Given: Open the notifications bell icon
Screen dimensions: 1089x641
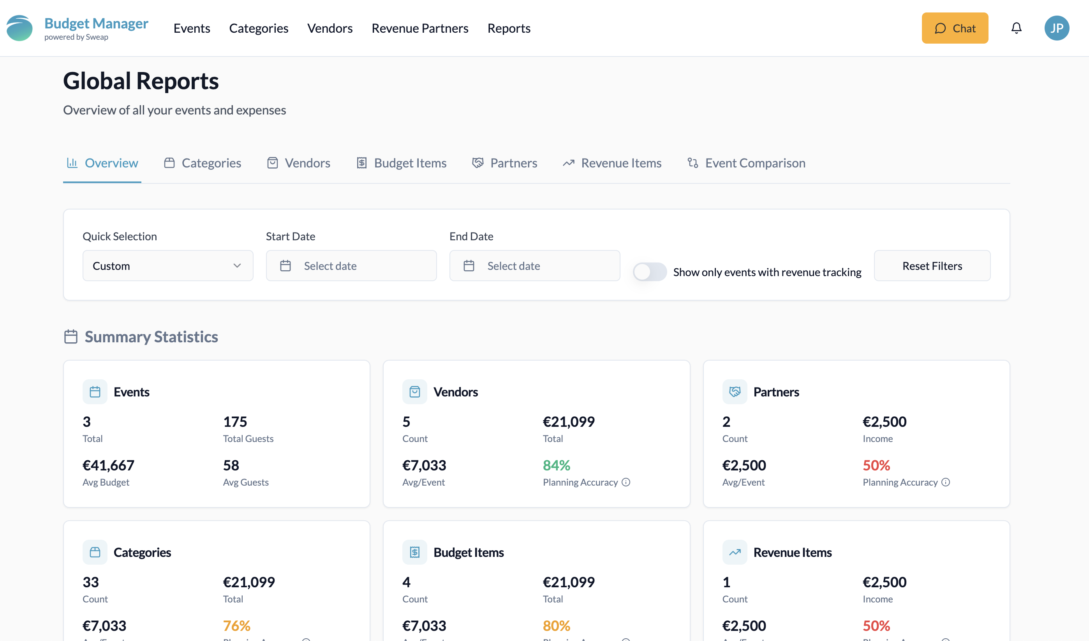Looking at the screenshot, I should point(1017,28).
